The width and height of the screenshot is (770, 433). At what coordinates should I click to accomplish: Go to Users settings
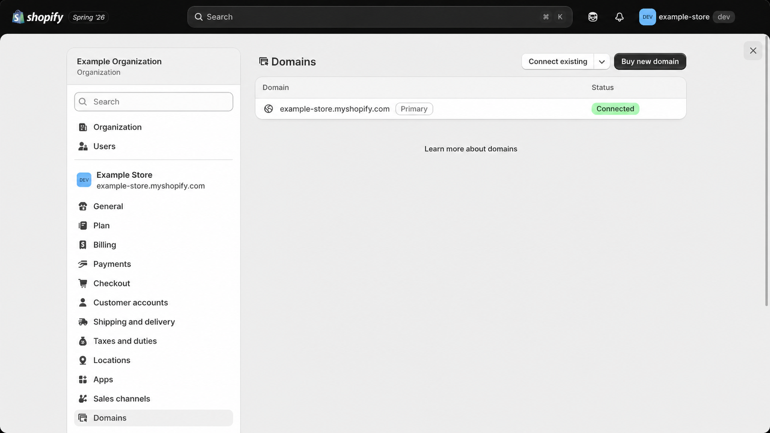click(x=153, y=146)
